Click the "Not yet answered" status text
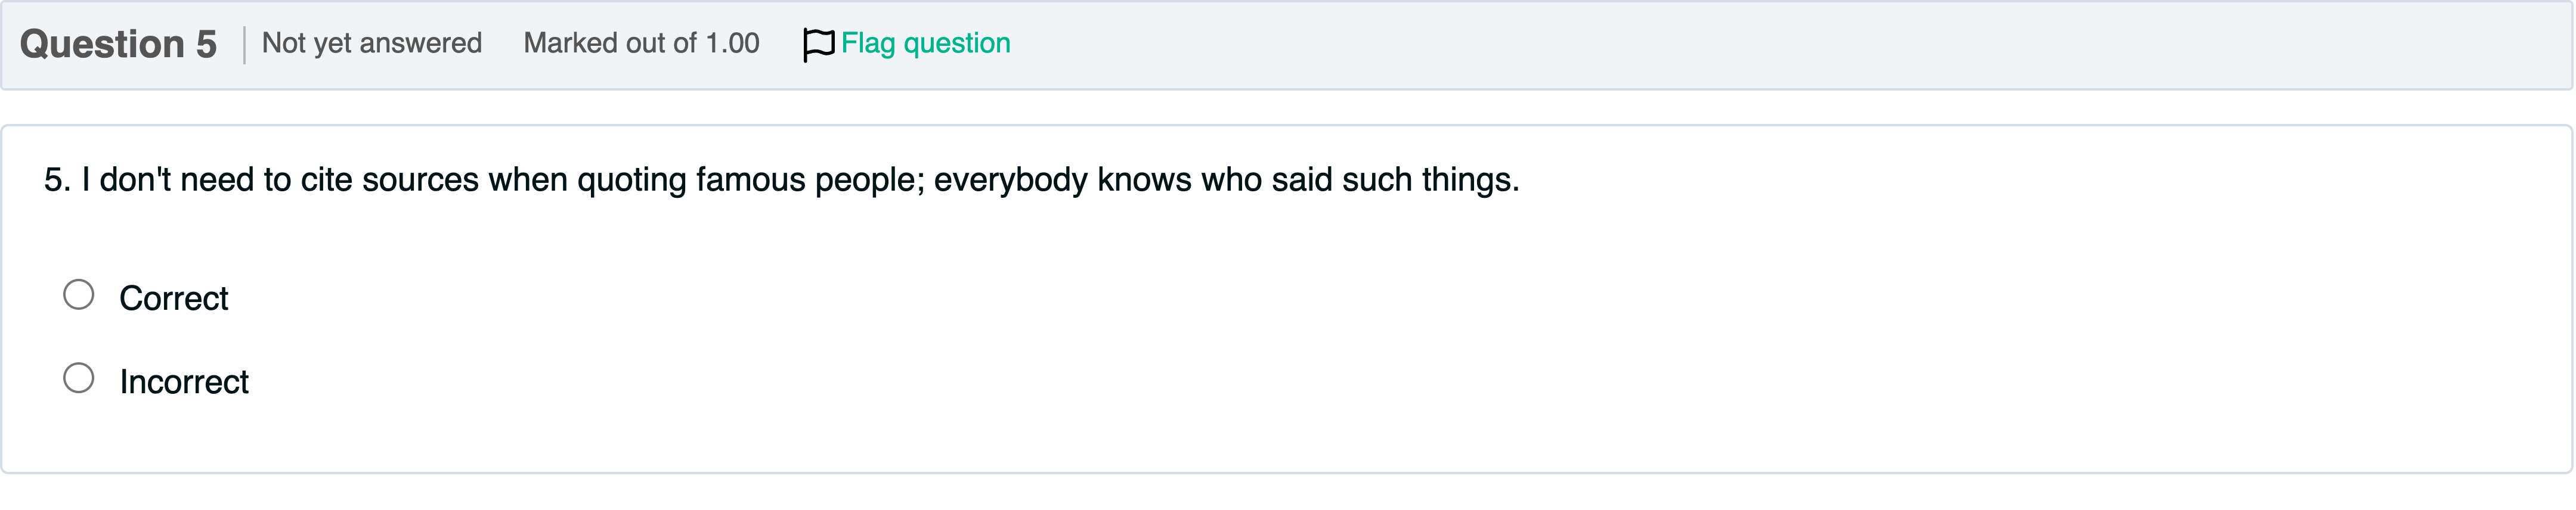The height and width of the screenshot is (510, 2576). pyautogui.click(x=371, y=43)
